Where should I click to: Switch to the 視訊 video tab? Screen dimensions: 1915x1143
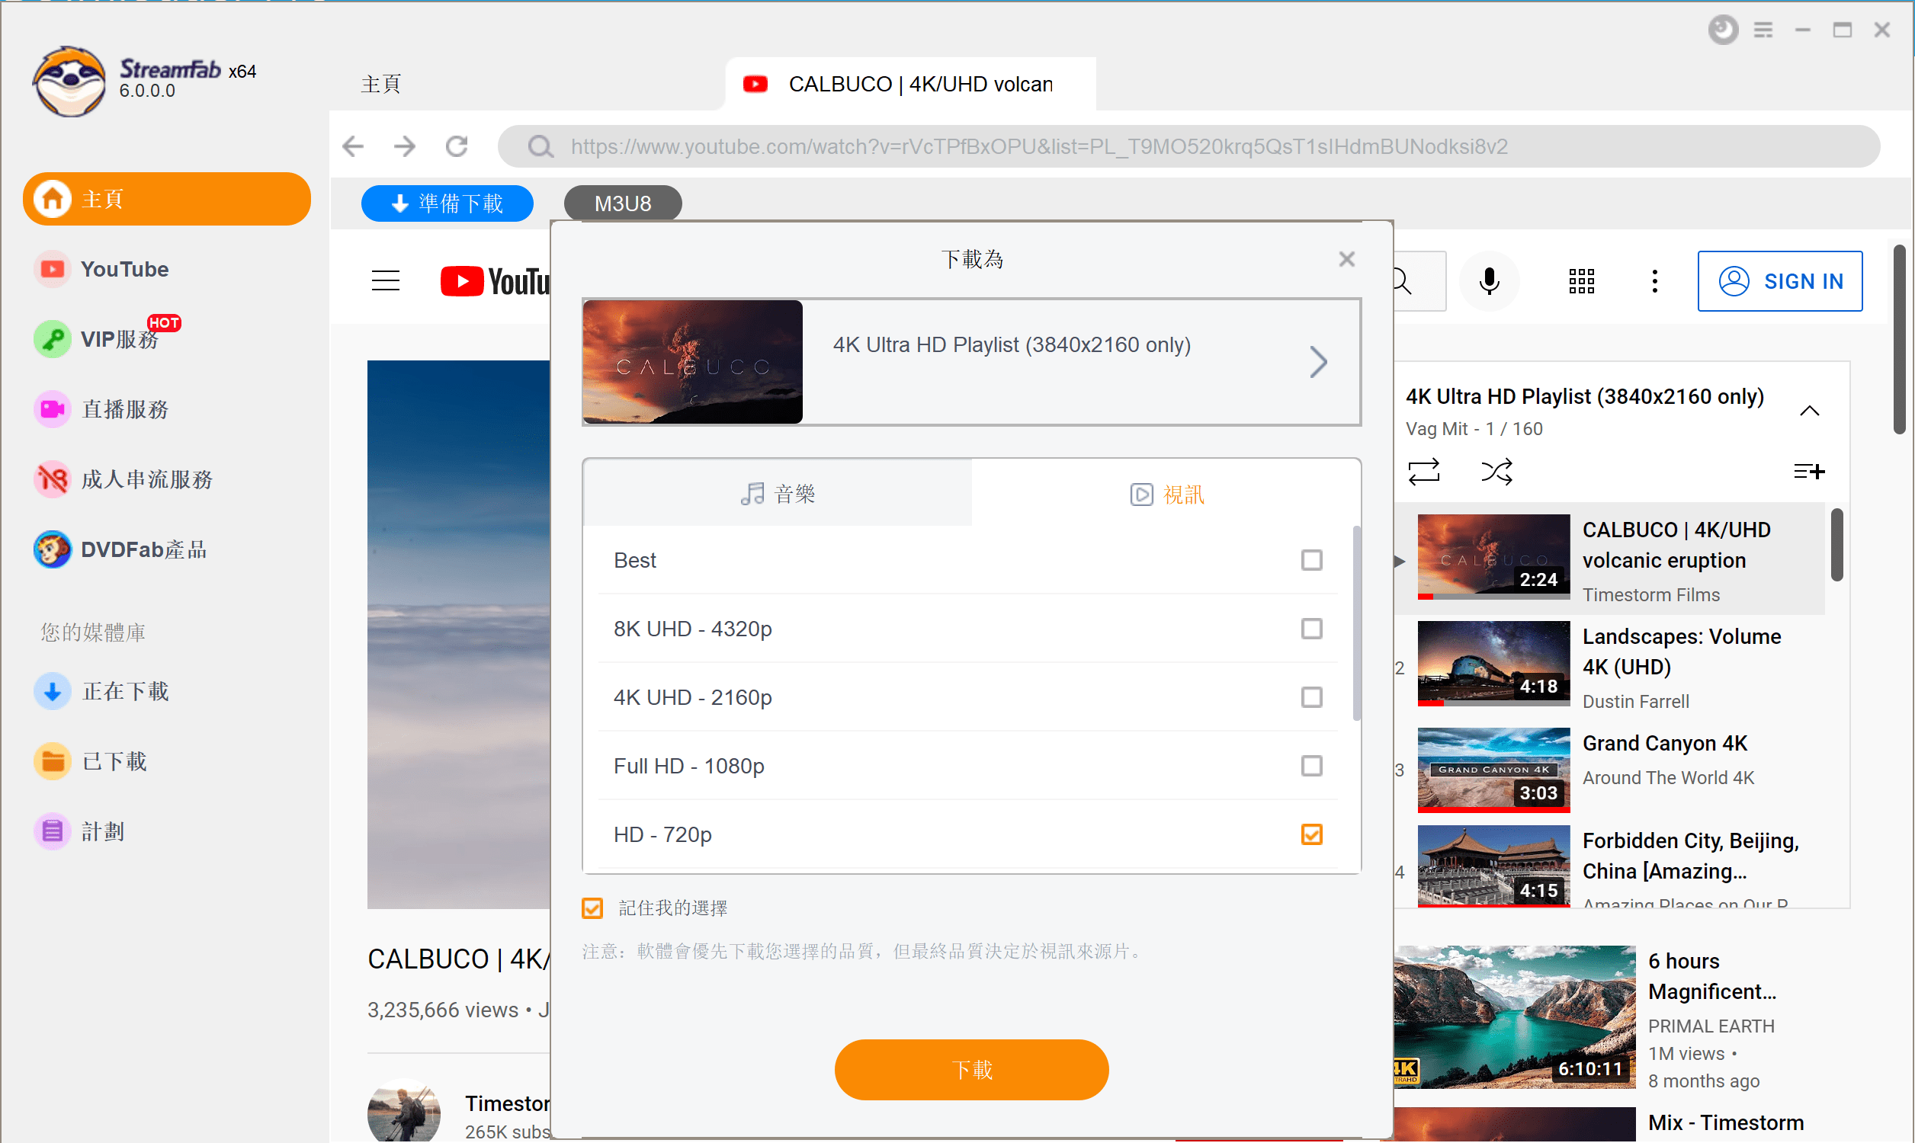(1166, 494)
